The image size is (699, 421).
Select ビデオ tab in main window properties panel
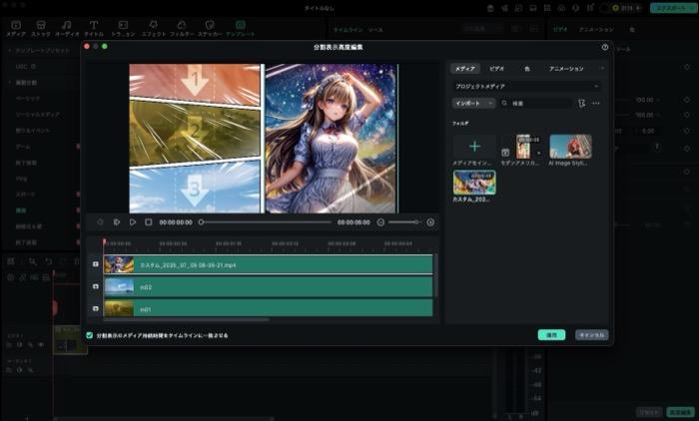click(560, 29)
